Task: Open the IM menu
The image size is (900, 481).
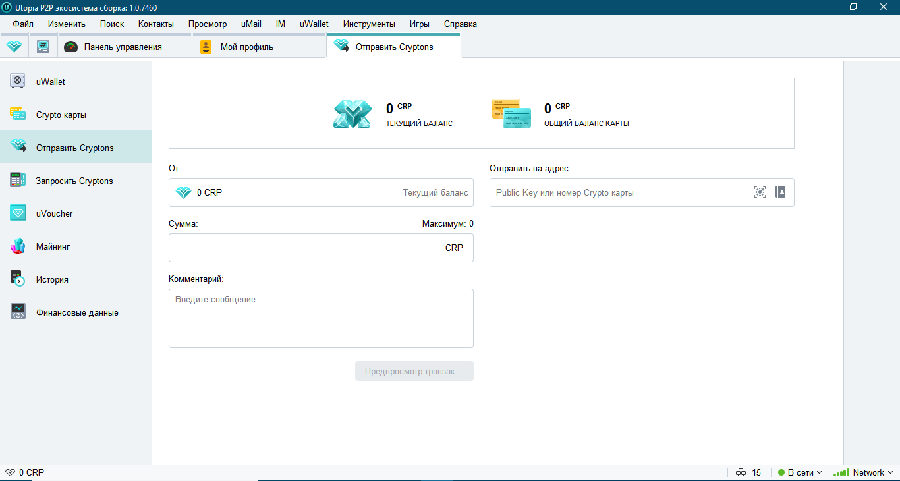Action: [x=281, y=24]
